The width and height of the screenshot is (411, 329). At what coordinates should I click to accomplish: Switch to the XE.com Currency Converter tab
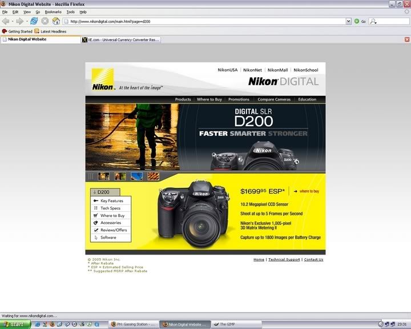(121, 39)
